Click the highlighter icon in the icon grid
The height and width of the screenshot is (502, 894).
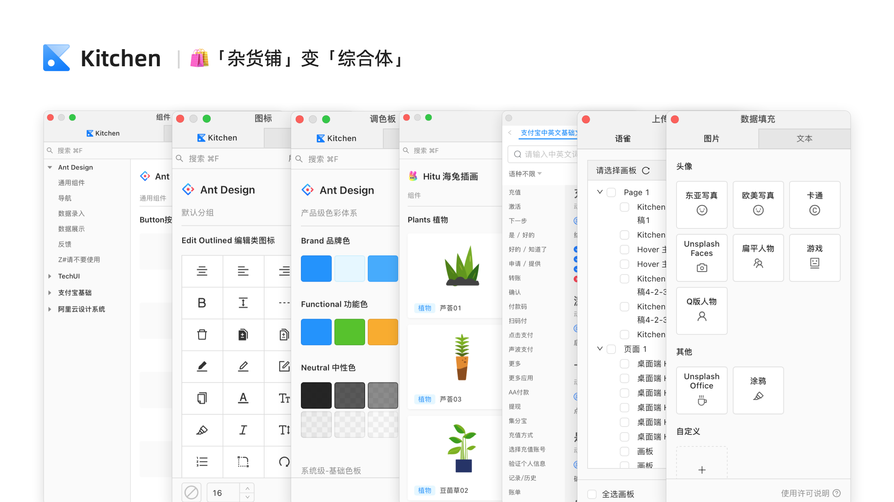click(x=201, y=430)
